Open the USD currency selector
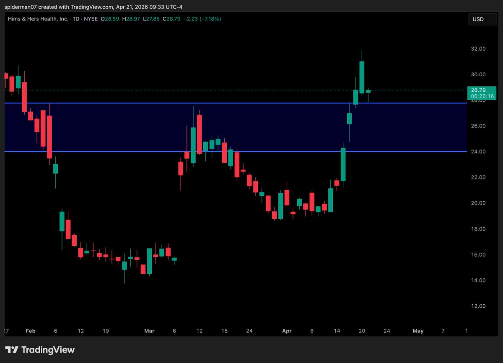Viewport: 503px width, 363px height. coord(482,19)
